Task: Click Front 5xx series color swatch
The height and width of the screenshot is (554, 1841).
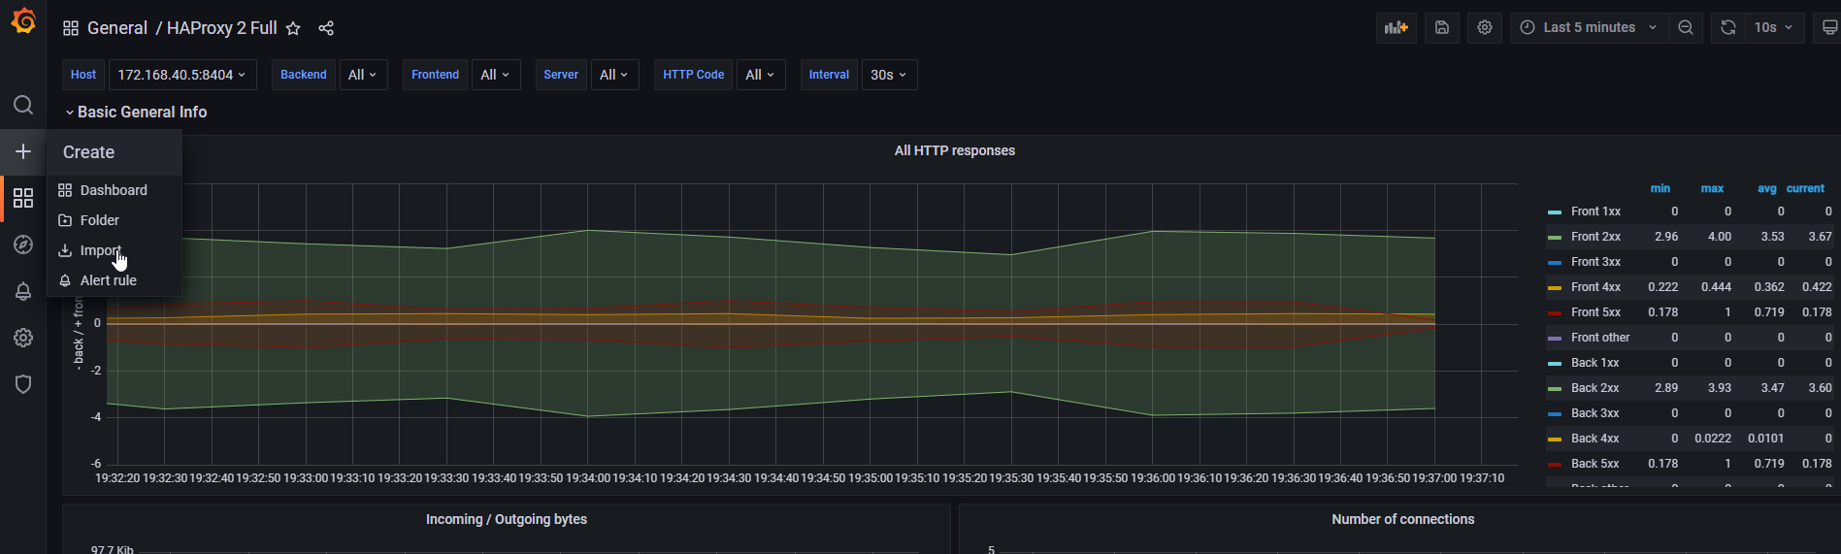Action: point(1555,312)
